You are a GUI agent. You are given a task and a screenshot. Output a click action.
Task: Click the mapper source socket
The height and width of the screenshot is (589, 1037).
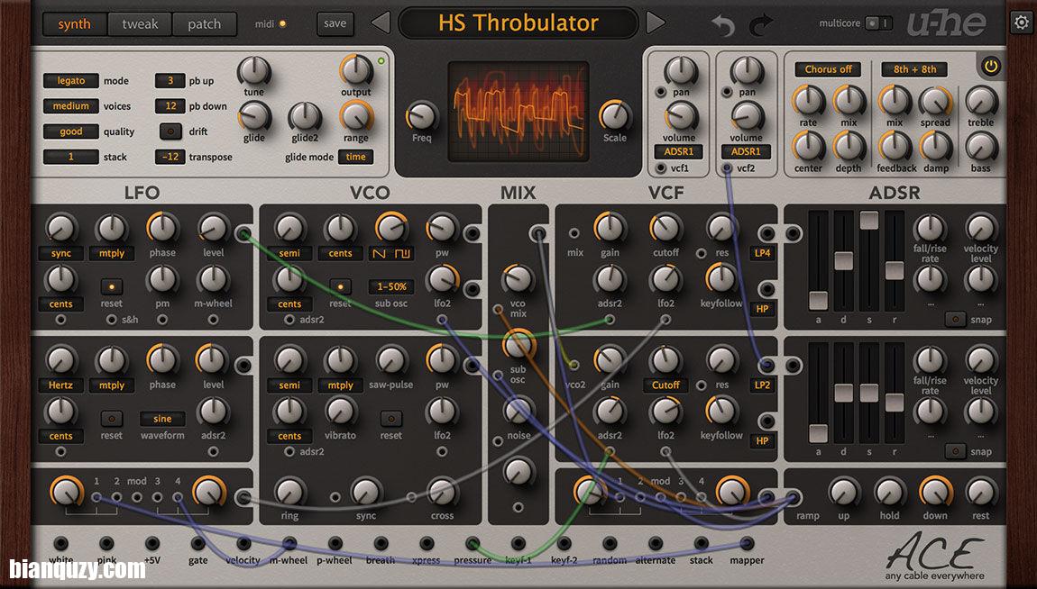[747, 543]
